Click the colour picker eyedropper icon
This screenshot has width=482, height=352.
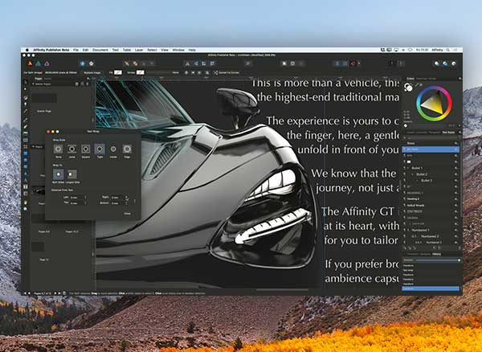(x=417, y=84)
